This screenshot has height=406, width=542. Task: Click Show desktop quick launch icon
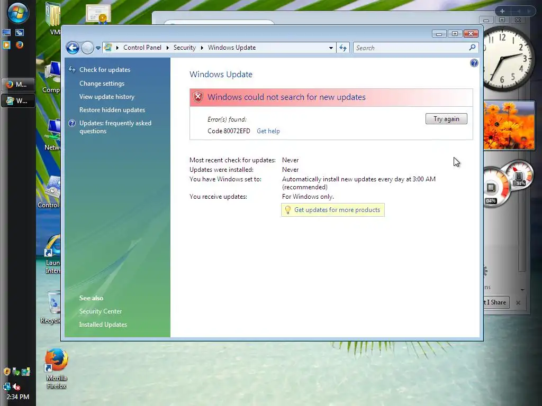[6, 33]
